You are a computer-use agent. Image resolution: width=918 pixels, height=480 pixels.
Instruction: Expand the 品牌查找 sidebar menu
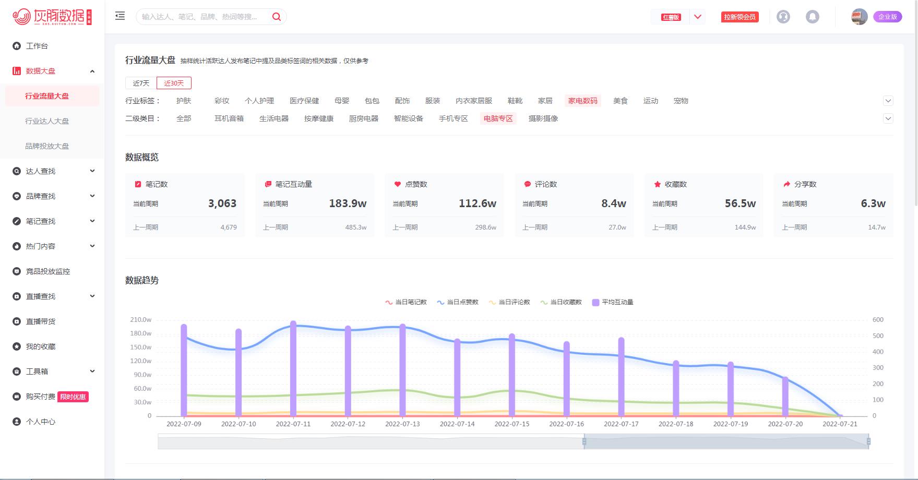point(92,196)
